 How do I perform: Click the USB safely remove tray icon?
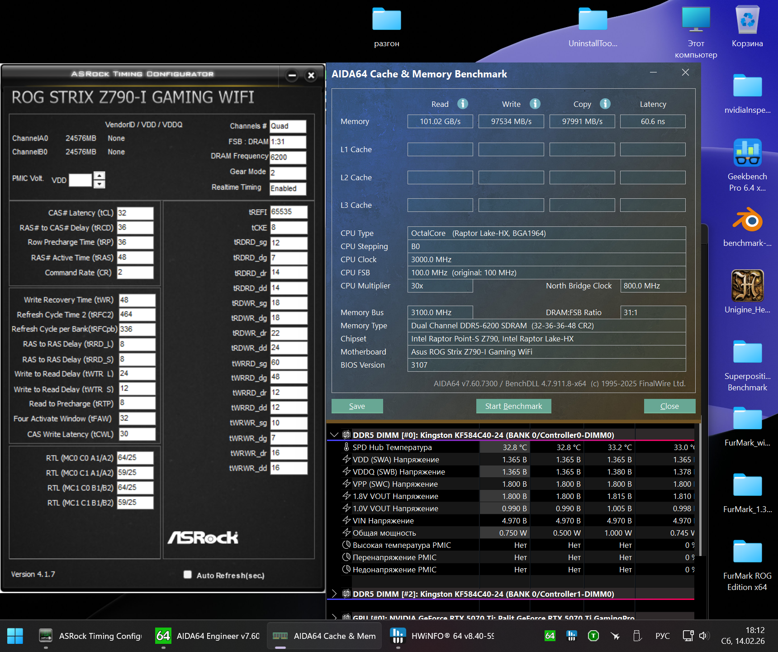pyautogui.click(x=637, y=636)
